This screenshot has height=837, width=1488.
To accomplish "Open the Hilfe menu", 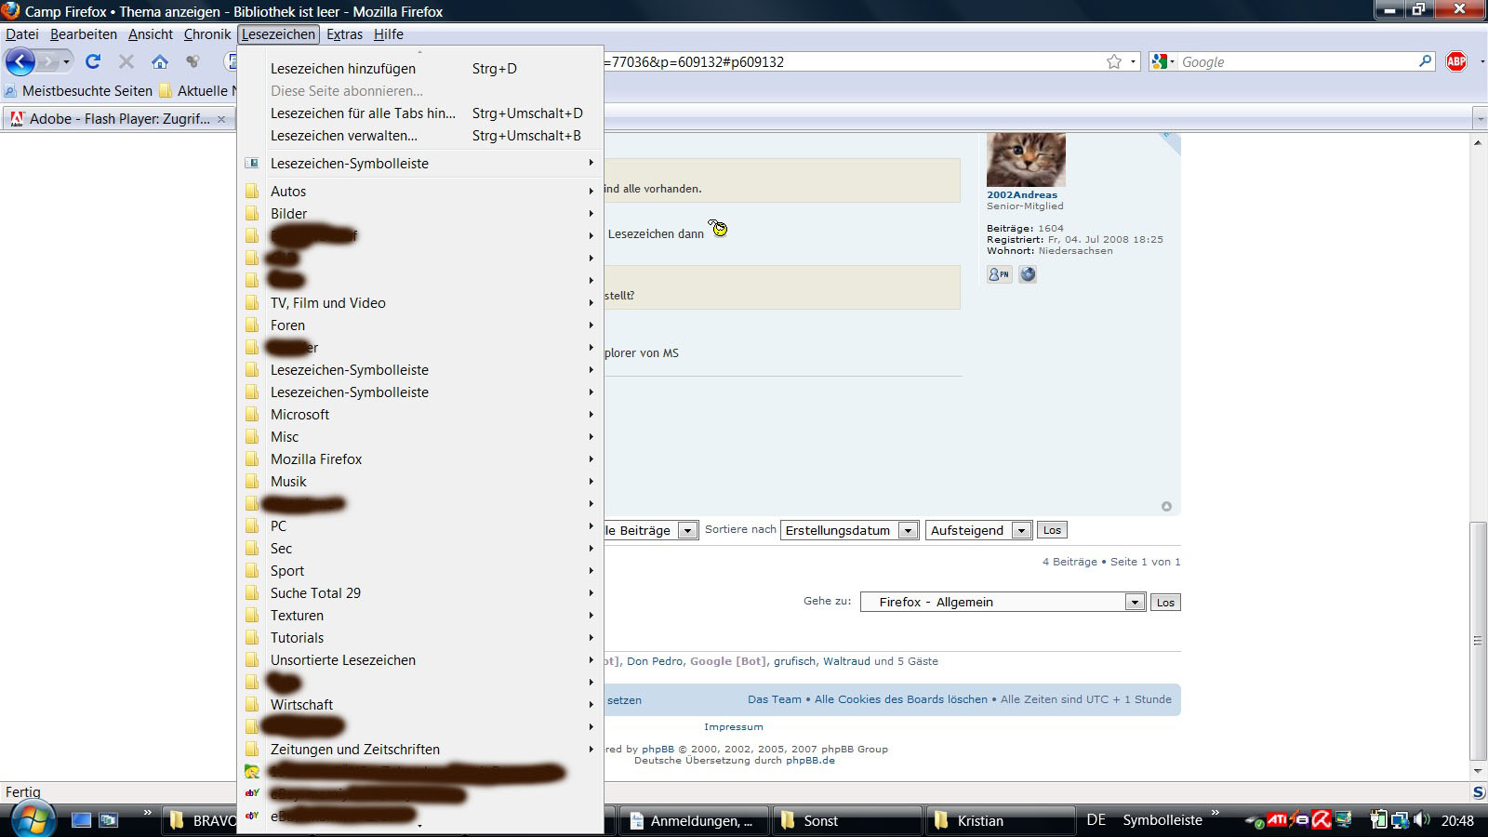I will [x=389, y=34].
